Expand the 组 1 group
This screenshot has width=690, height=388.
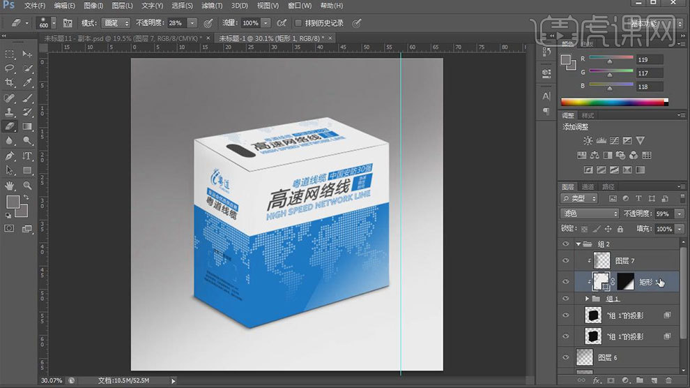(587, 299)
